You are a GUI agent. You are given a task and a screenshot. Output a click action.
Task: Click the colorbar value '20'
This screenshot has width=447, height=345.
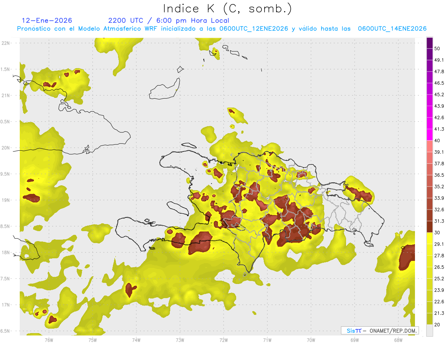pyautogui.click(x=437, y=325)
